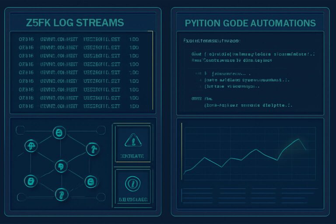
Task: Click the top-left rounded endpoint of the network graph
Action: pyautogui.click(x=21, y=130)
